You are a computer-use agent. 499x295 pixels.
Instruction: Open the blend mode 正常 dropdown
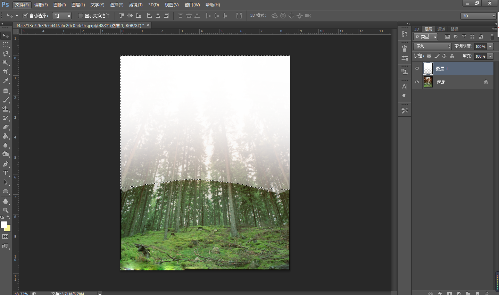click(432, 47)
